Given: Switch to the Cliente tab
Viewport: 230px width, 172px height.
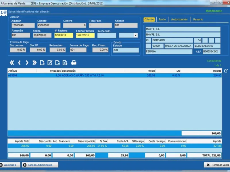Looking at the screenshot, I should pyautogui.click(x=149, y=19).
